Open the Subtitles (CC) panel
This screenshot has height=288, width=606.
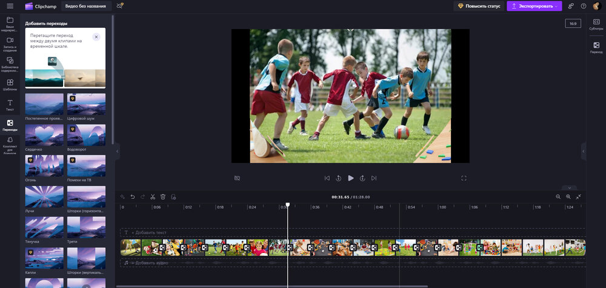pos(596,24)
